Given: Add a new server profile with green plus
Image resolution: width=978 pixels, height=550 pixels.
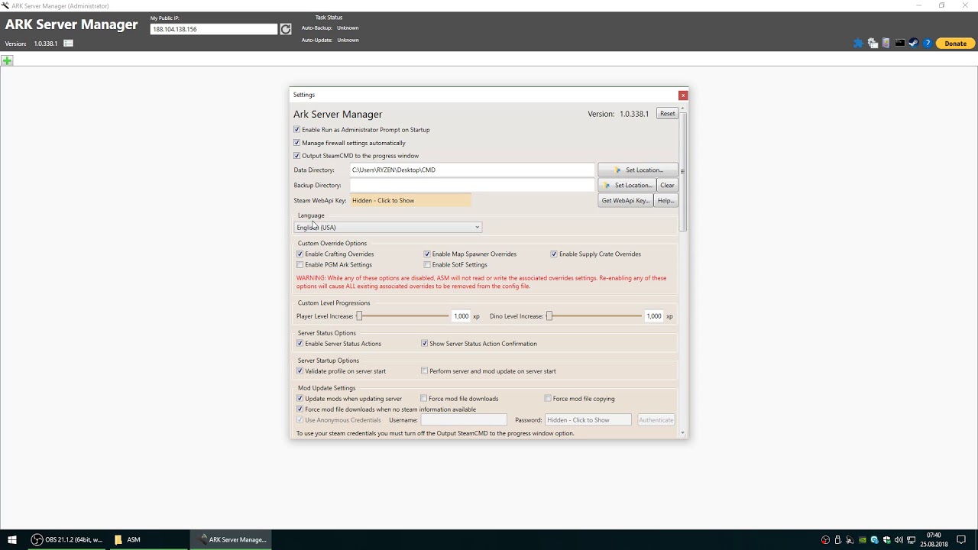Looking at the screenshot, I should tap(7, 60).
